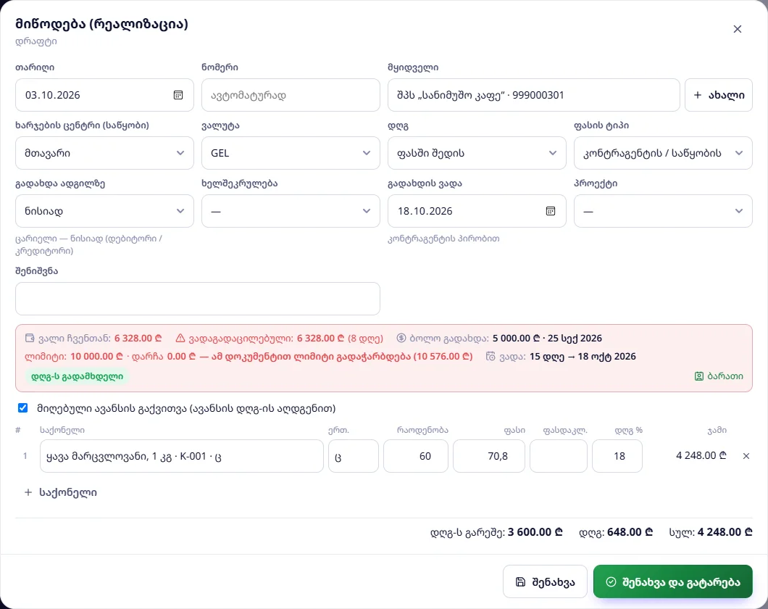Close the მიწოდება dialog

tap(737, 30)
